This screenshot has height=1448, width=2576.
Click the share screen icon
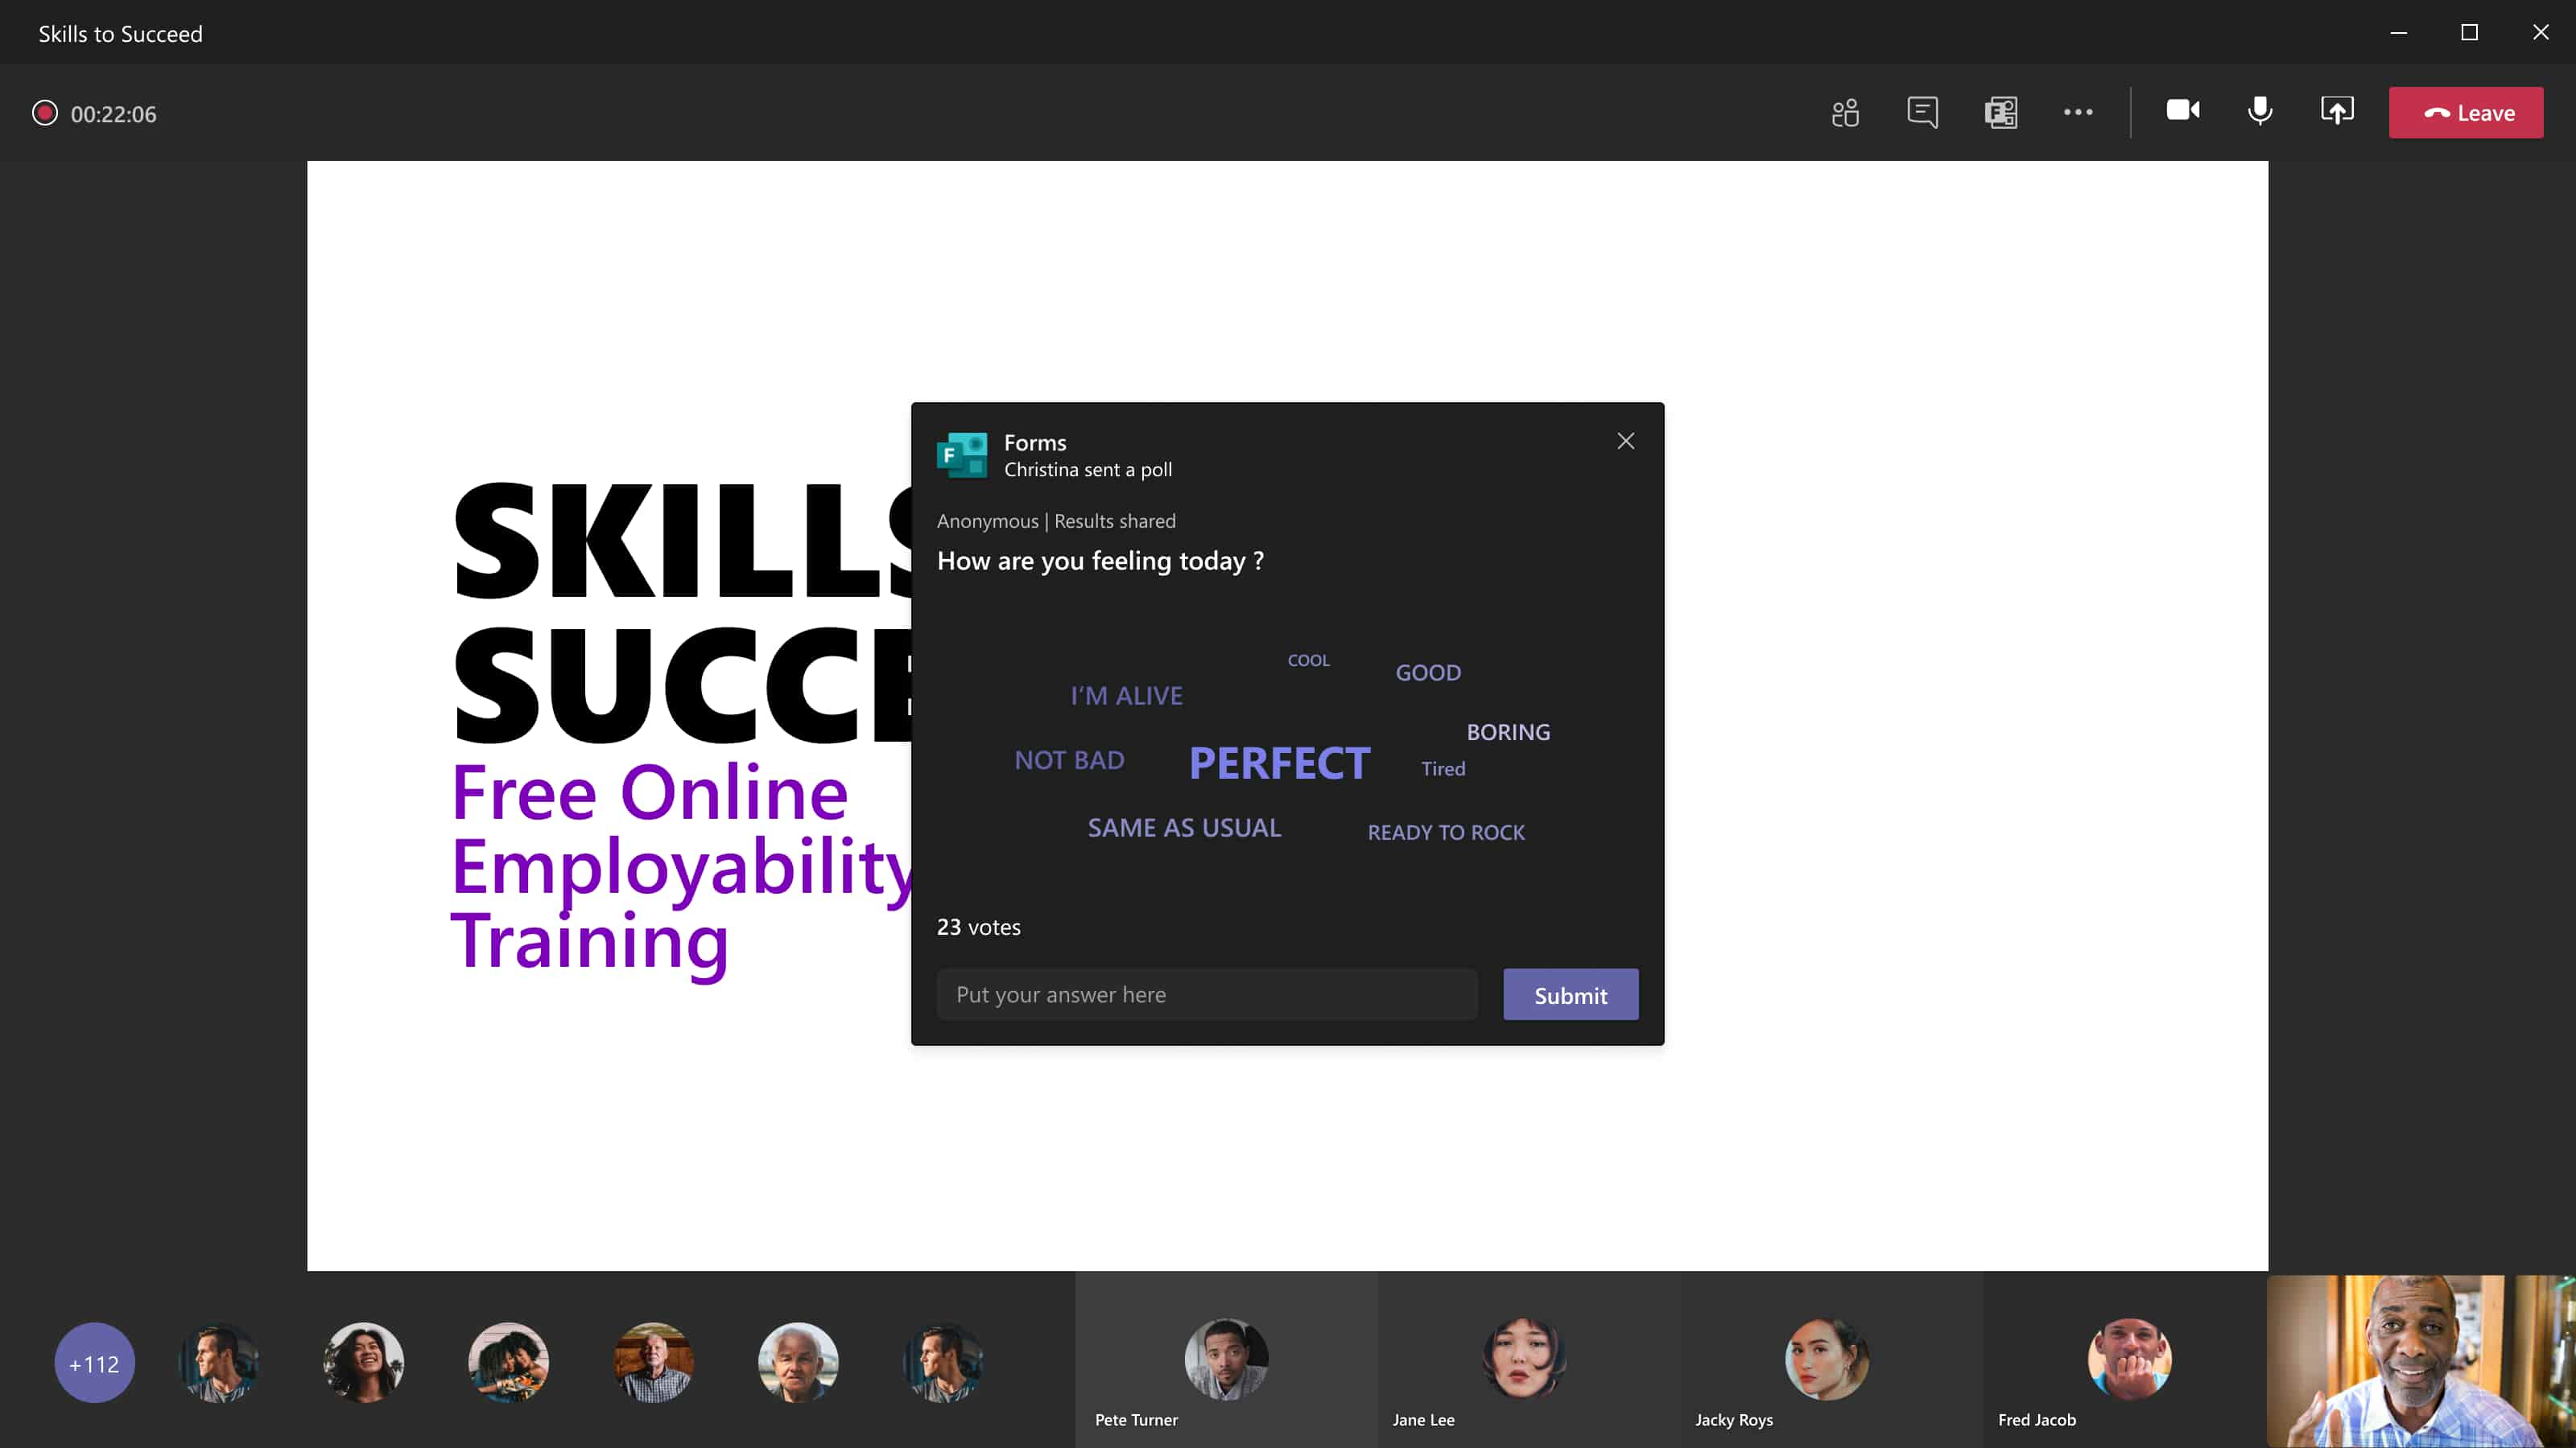tap(2339, 111)
